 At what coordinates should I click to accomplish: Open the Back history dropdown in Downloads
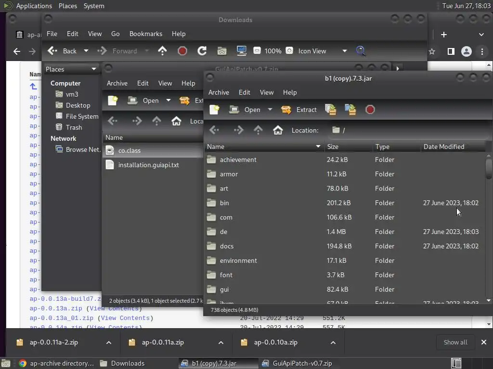(86, 51)
